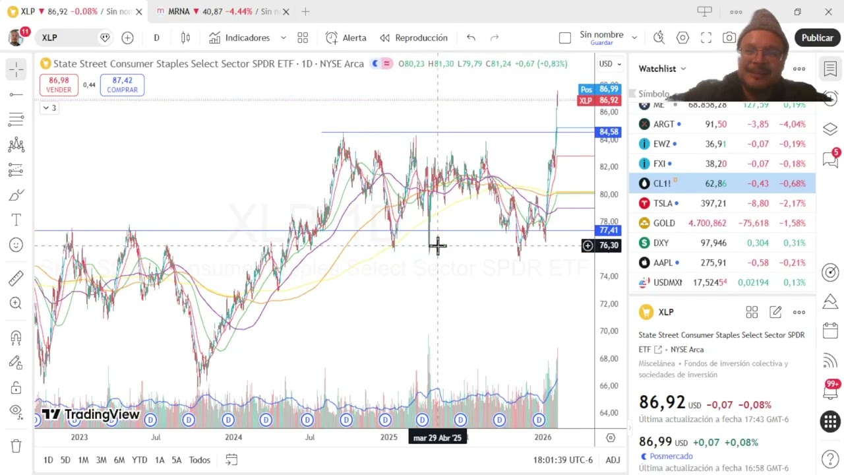Open the quick search lightning icon
Viewport: 844px width, 475px height.
(659, 38)
